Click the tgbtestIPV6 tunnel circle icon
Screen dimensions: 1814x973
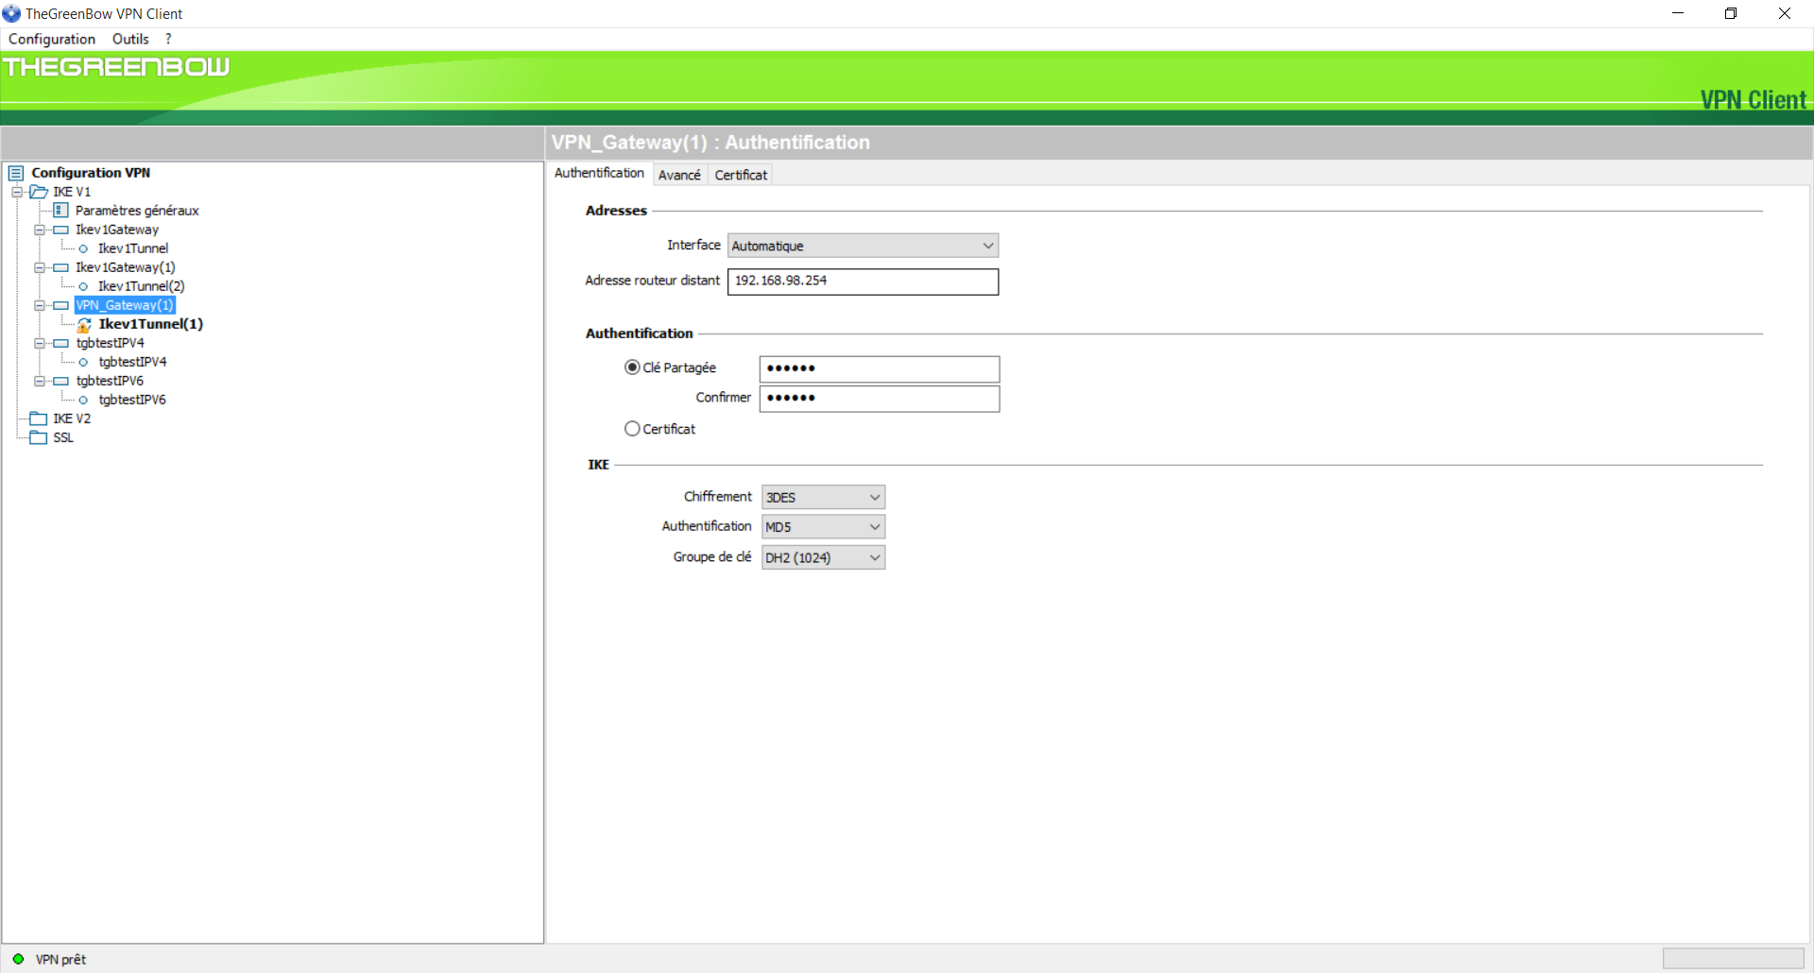(83, 400)
